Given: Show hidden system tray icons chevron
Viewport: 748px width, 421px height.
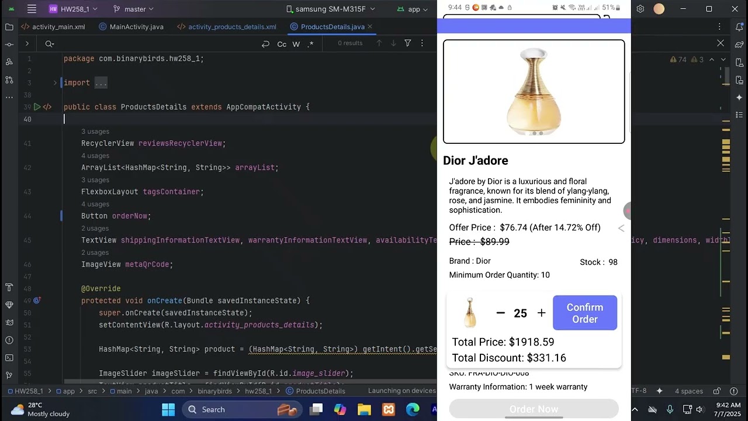Looking at the screenshot, I should coord(635,409).
